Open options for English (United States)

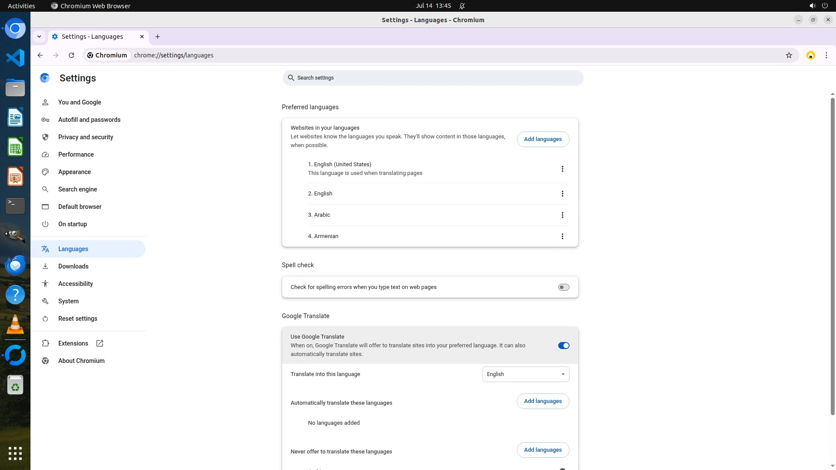(562, 169)
